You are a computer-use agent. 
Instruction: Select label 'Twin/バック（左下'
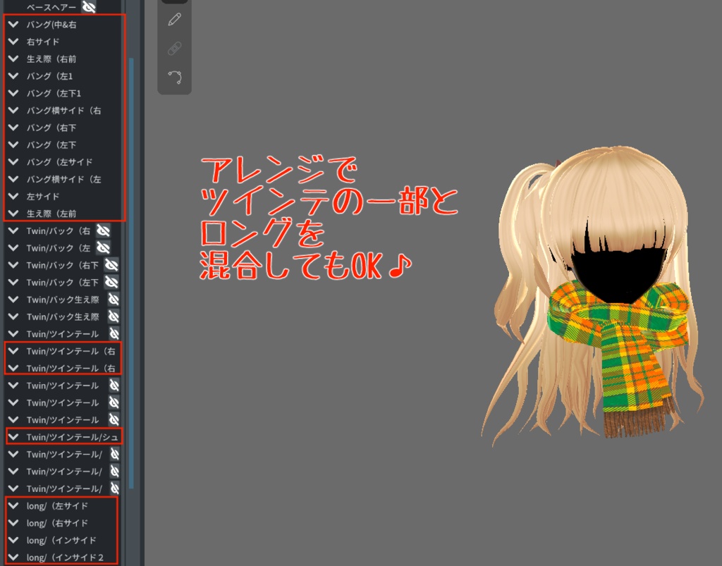coord(63,282)
